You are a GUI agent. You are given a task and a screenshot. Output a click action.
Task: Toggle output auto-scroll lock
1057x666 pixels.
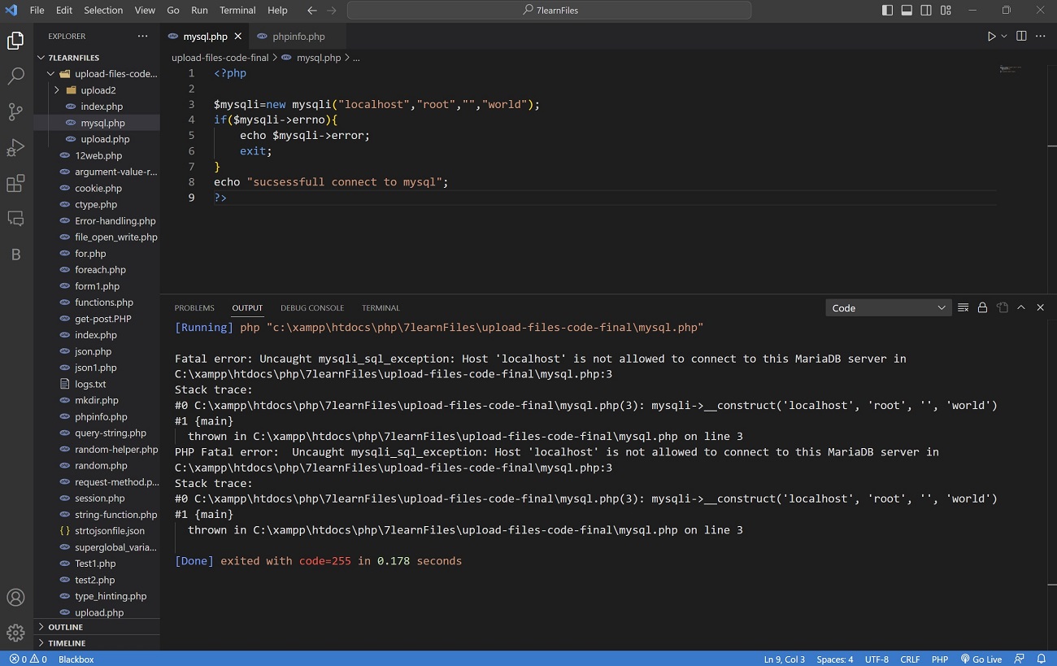[x=982, y=308]
